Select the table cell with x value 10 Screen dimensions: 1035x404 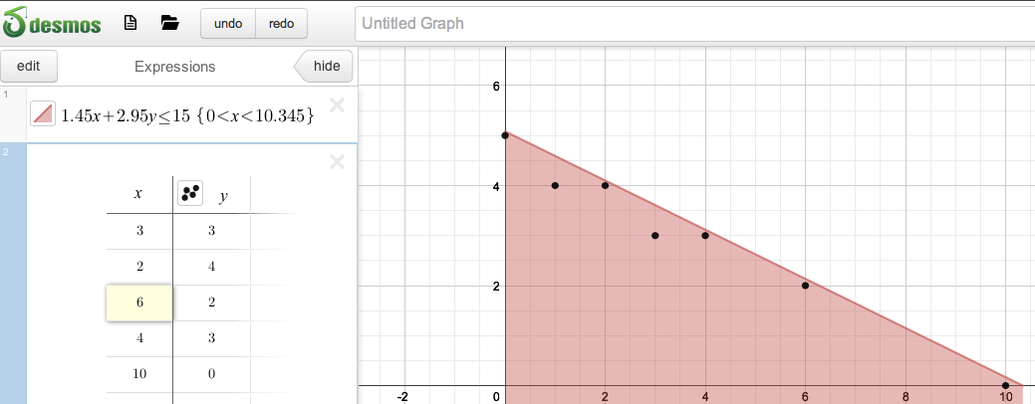click(139, 375)
